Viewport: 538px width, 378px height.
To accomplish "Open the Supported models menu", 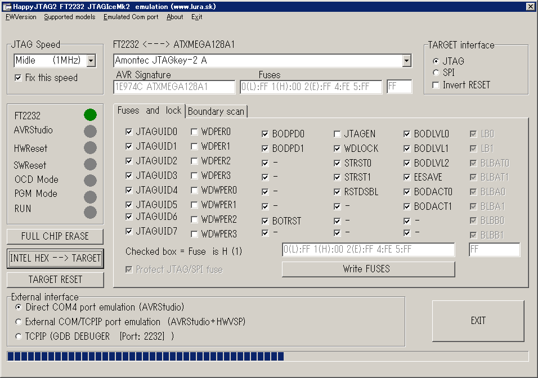I will [70, 17].
